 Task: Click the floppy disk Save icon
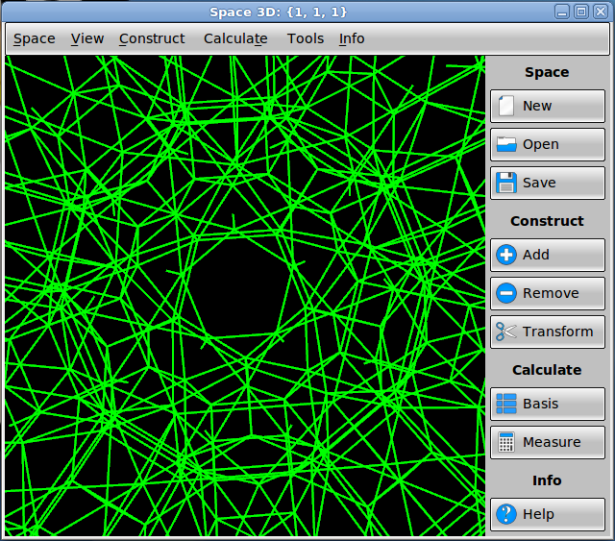click(x=506, y=183)
